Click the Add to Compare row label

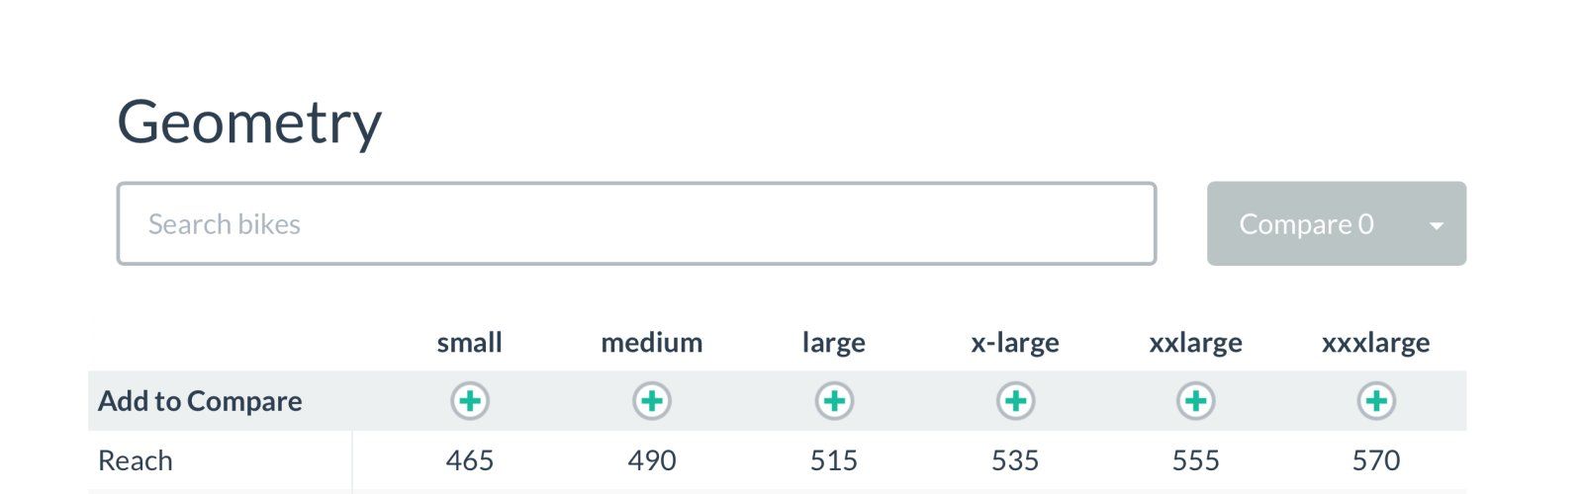tap(200, 401)
